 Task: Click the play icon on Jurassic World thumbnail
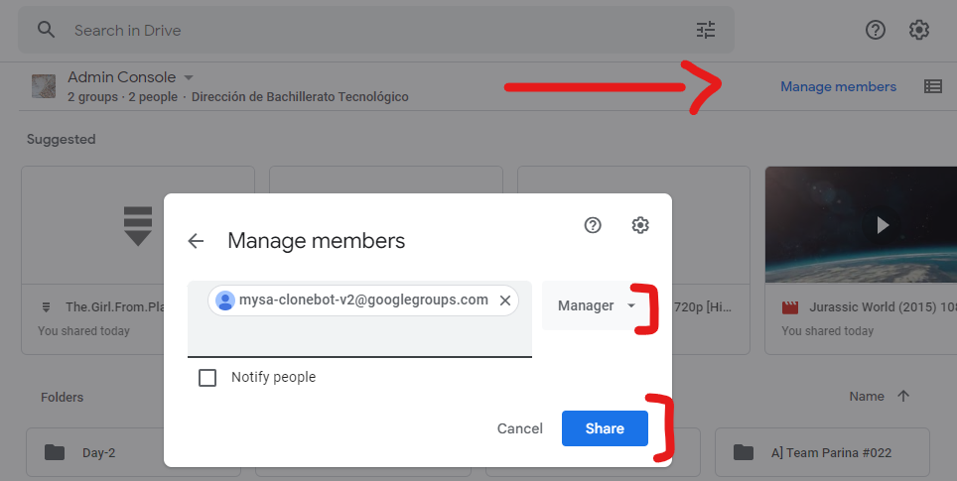882,225
